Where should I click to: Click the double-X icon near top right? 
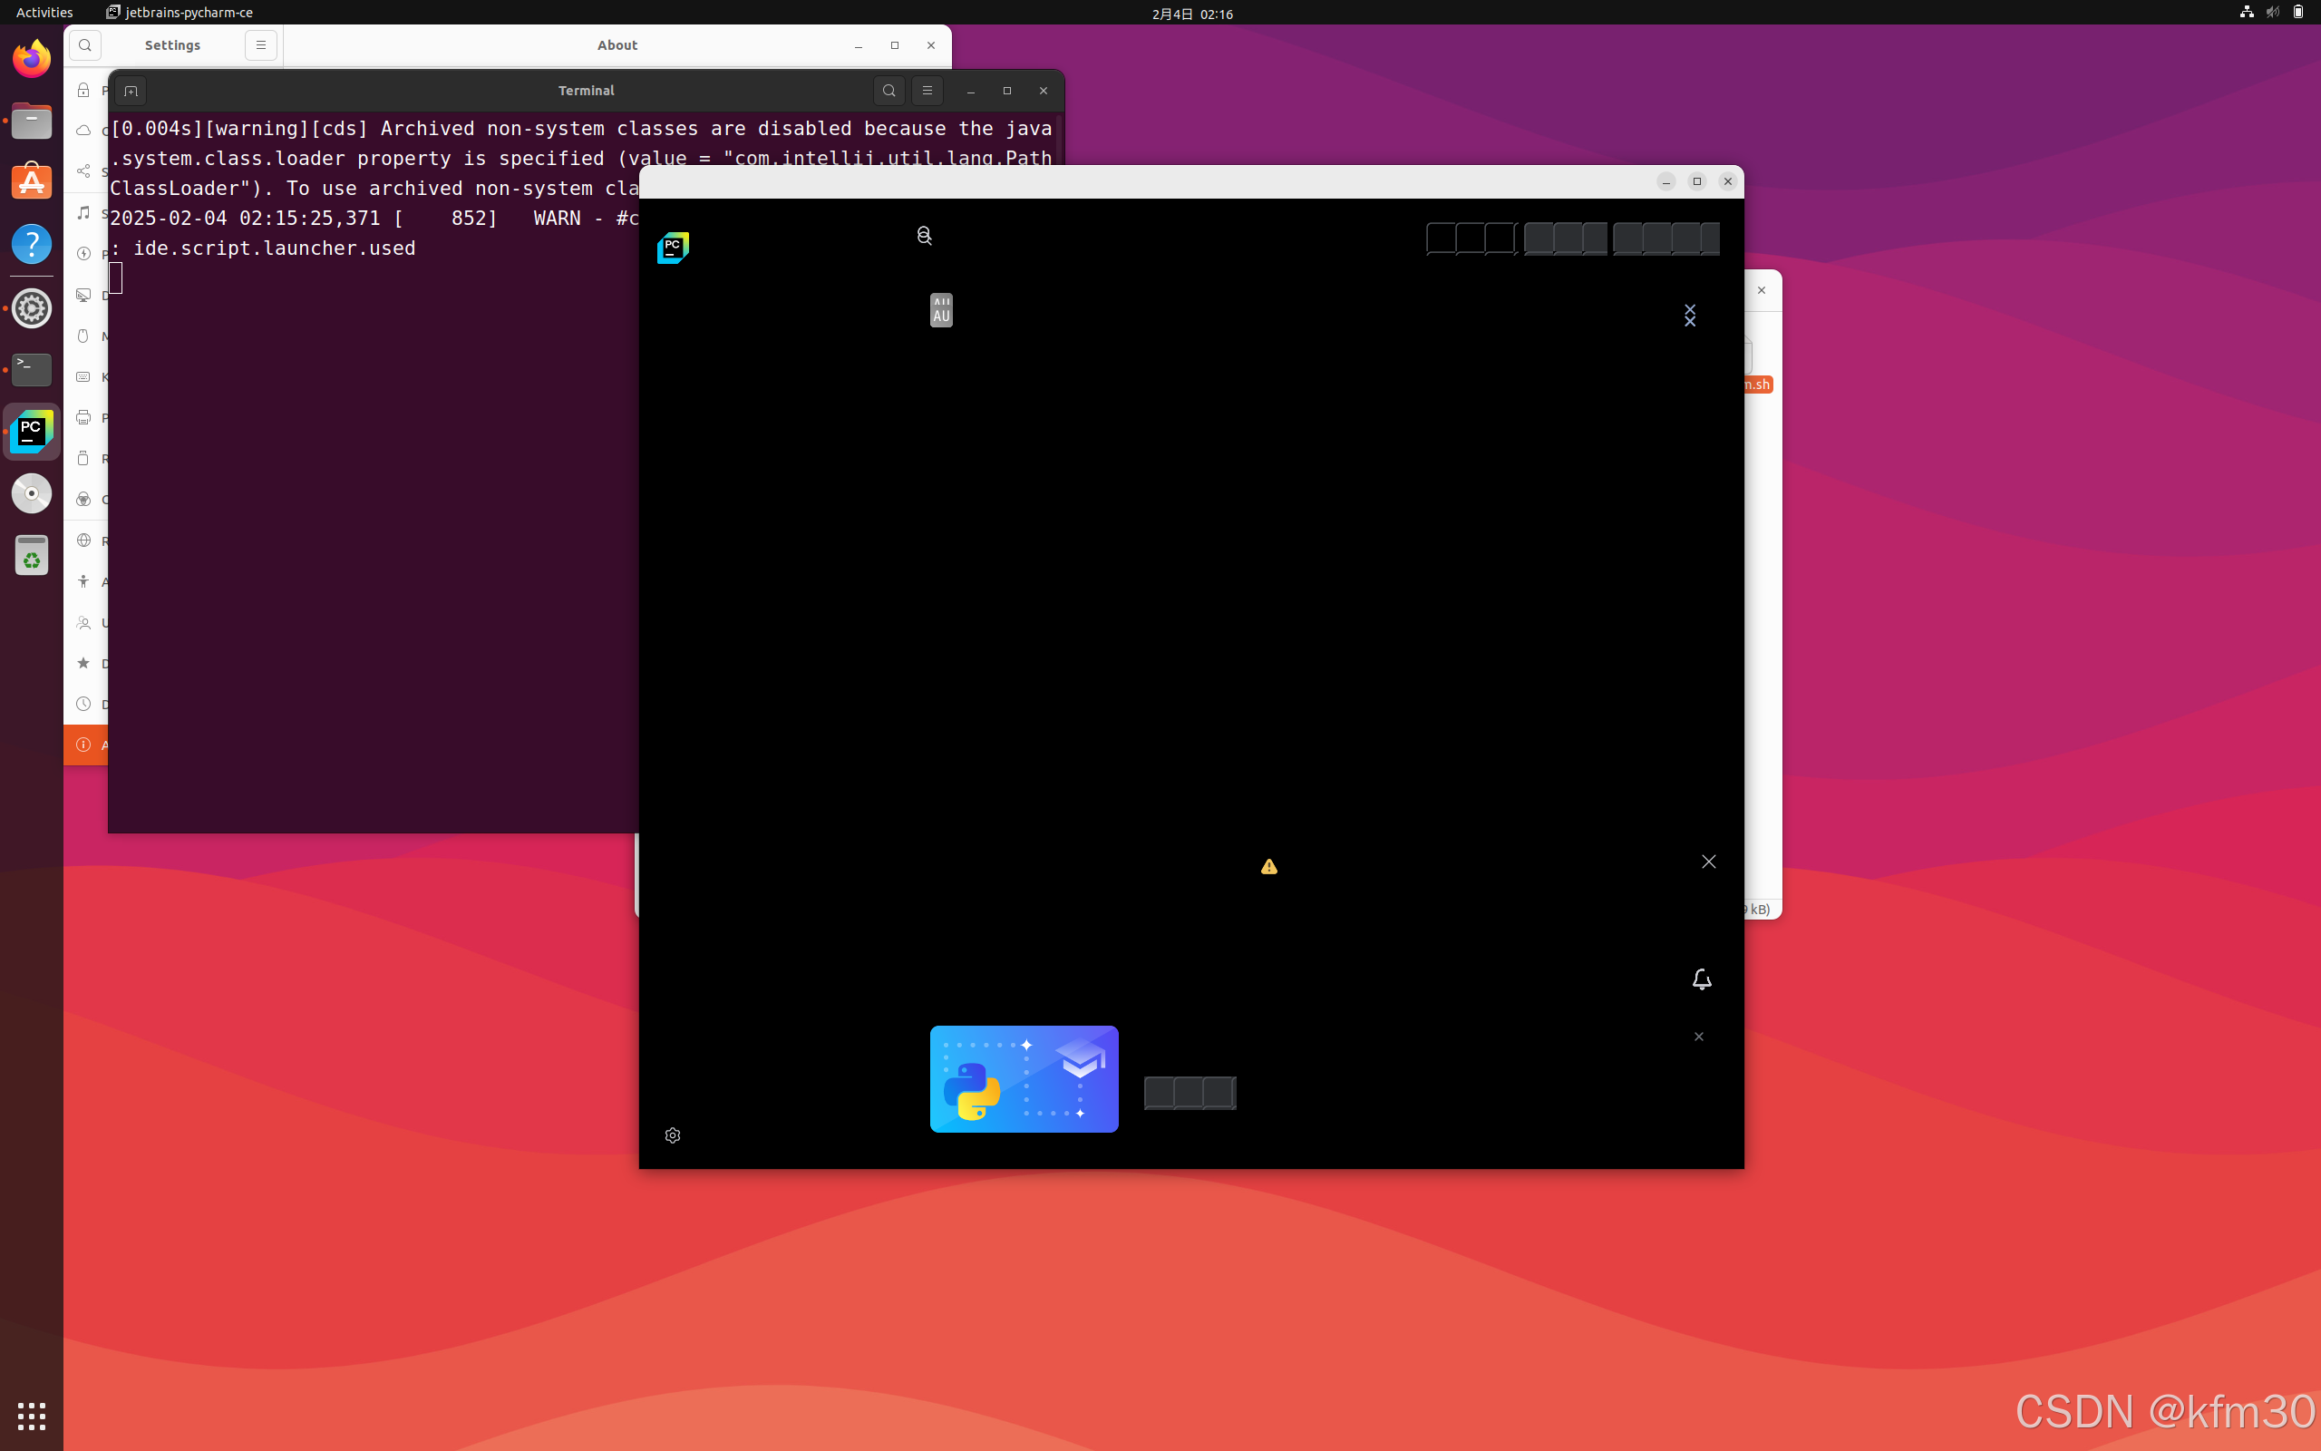[x=1690, y=315]
